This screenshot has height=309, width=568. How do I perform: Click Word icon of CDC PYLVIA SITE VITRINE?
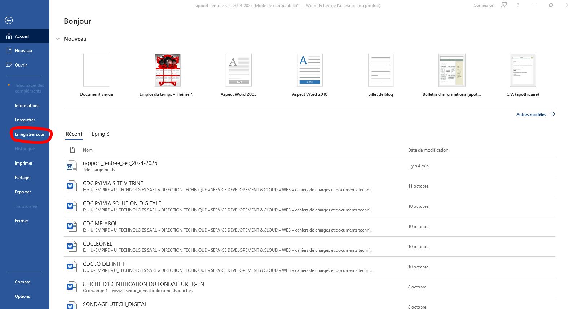72,186
